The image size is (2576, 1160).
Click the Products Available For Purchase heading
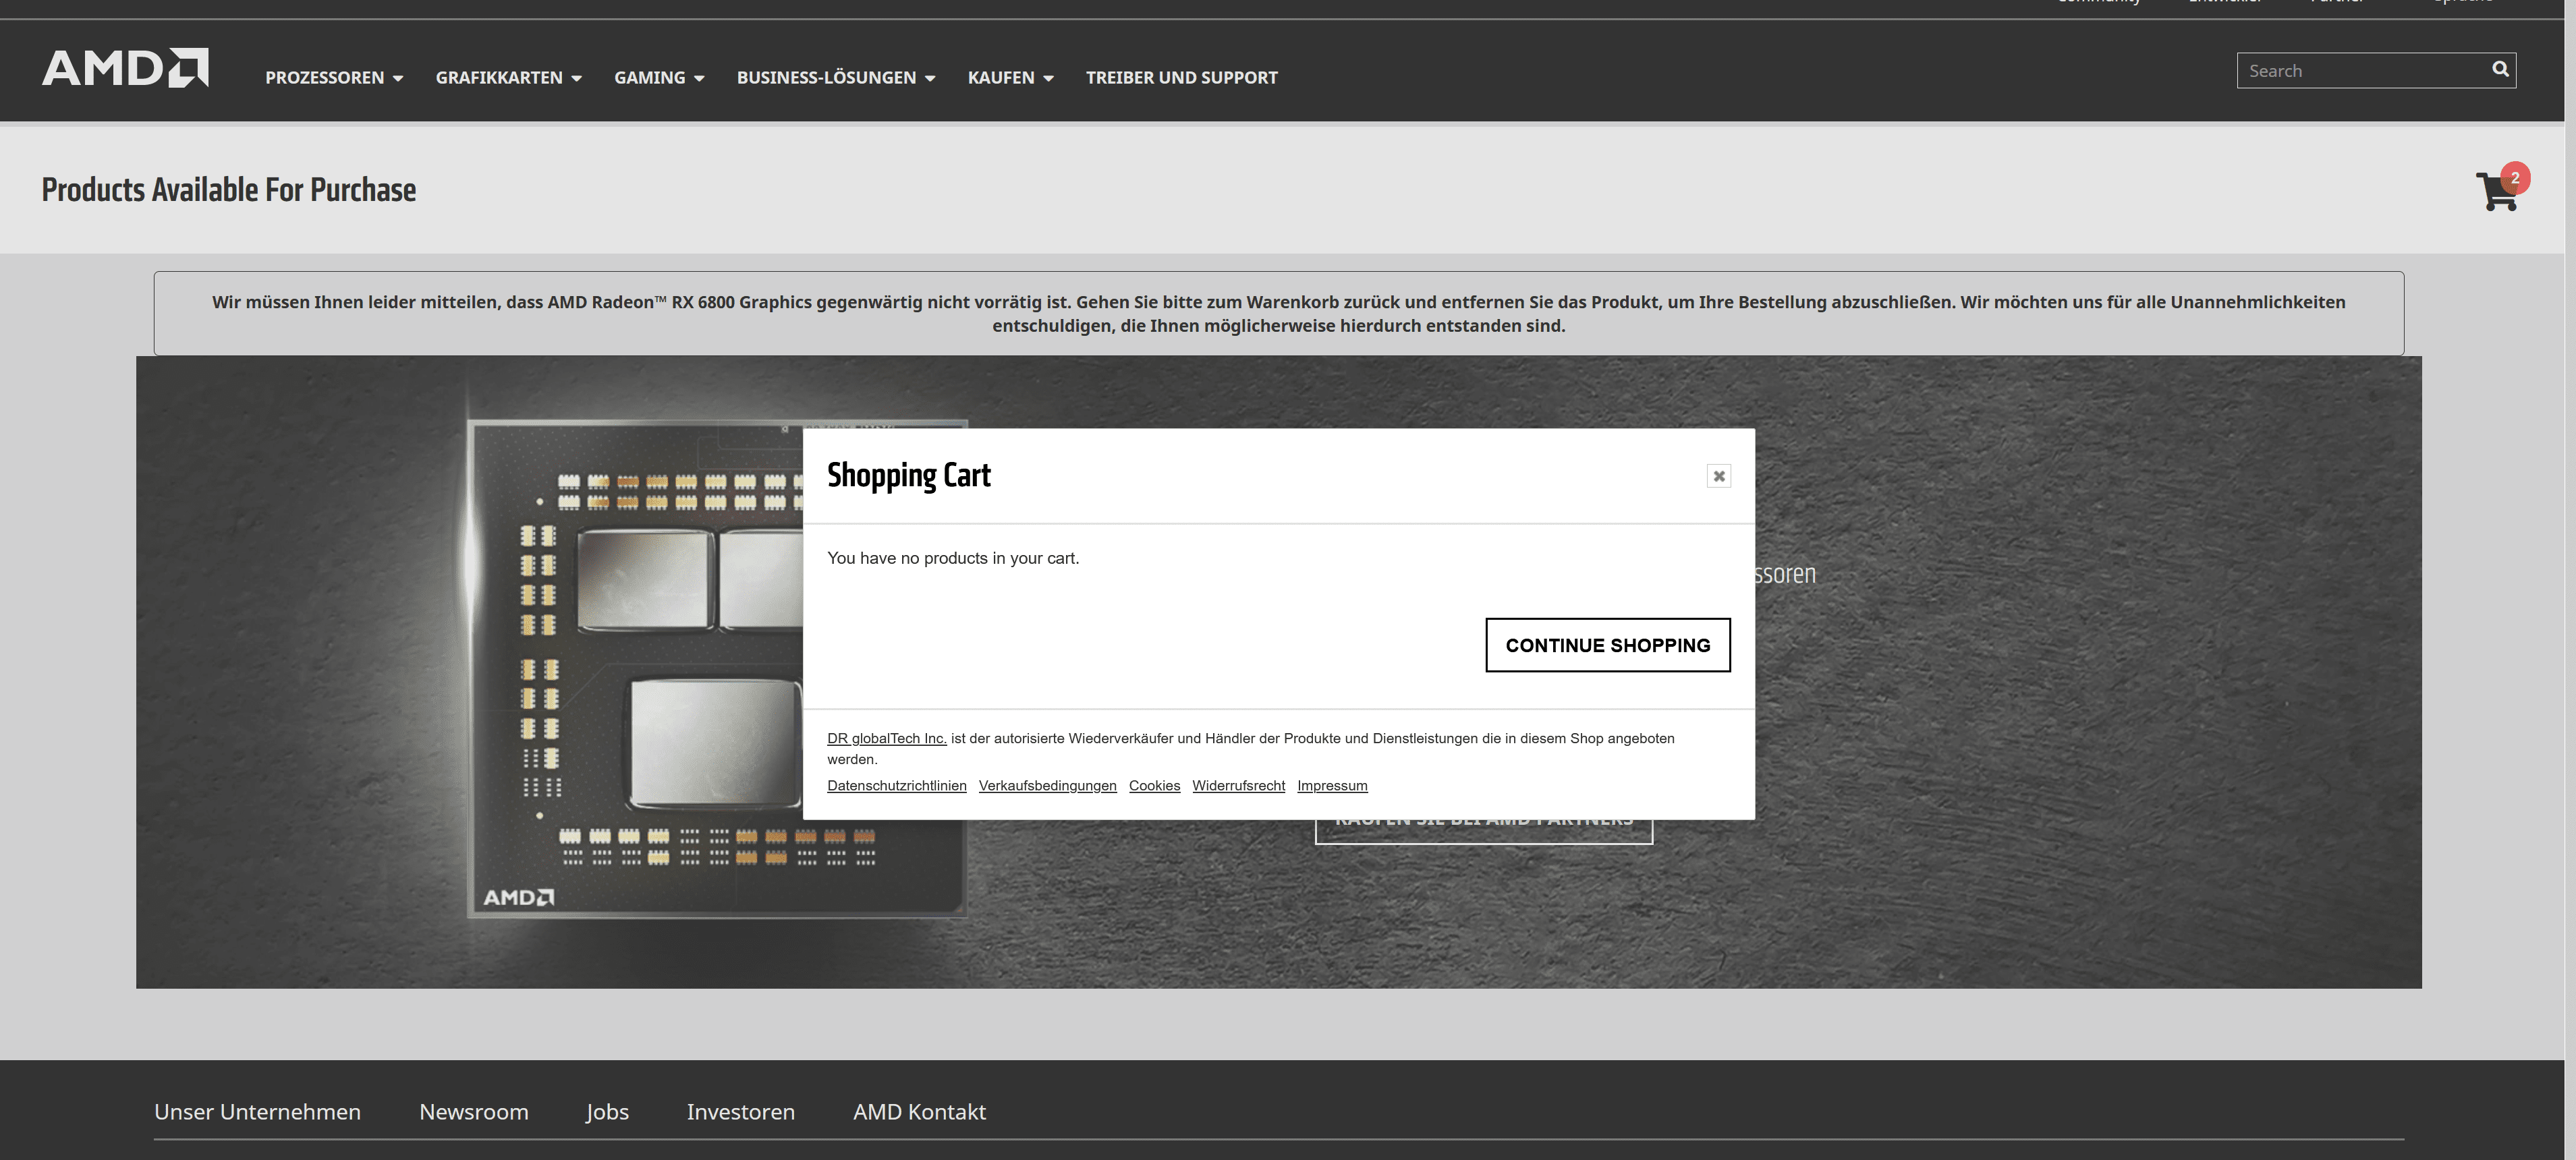pyautogui.click(x=228, y=190)
